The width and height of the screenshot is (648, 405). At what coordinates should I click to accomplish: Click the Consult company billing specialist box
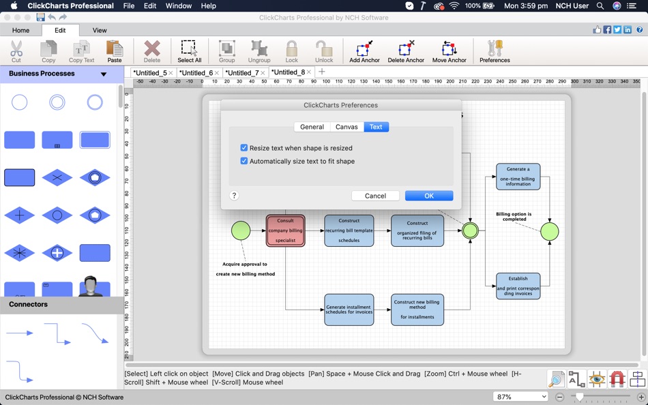[x=286, y=230]
